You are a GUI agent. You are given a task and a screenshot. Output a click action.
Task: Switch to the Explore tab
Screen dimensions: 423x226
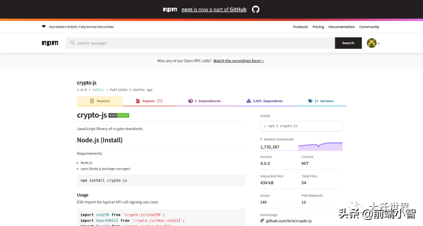click(x=149, y=101)
